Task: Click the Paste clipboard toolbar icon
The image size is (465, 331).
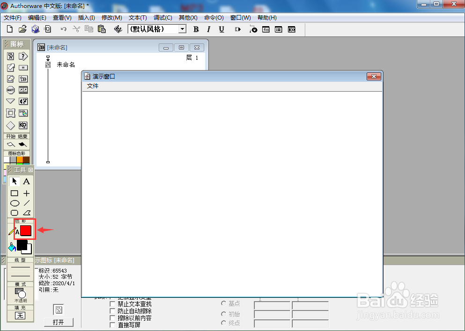Action: [x=102, y=29]
